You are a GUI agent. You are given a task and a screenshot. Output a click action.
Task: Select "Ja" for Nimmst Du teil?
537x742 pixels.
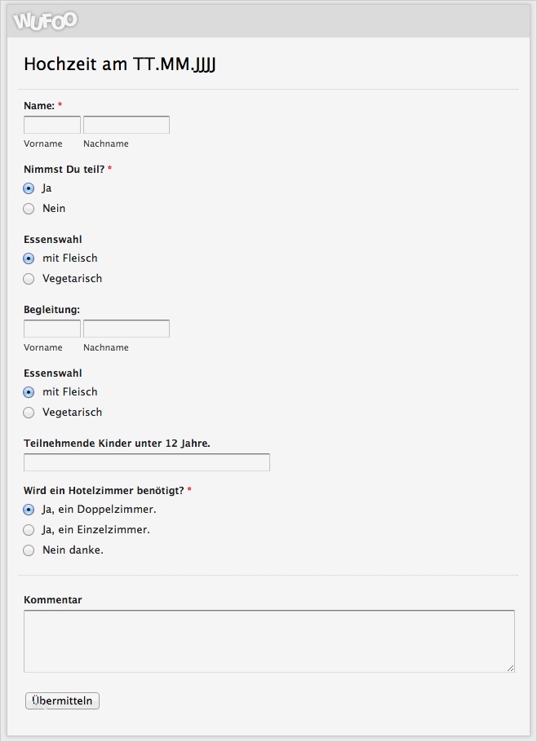coord(29,188)
